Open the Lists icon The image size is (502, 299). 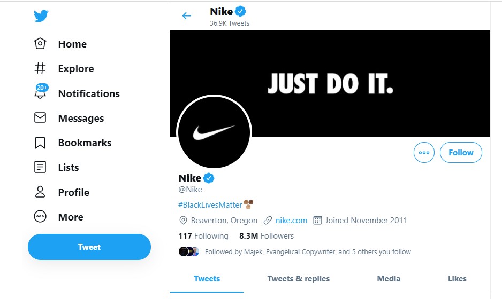pyautogui.click(x=40, y=167)
